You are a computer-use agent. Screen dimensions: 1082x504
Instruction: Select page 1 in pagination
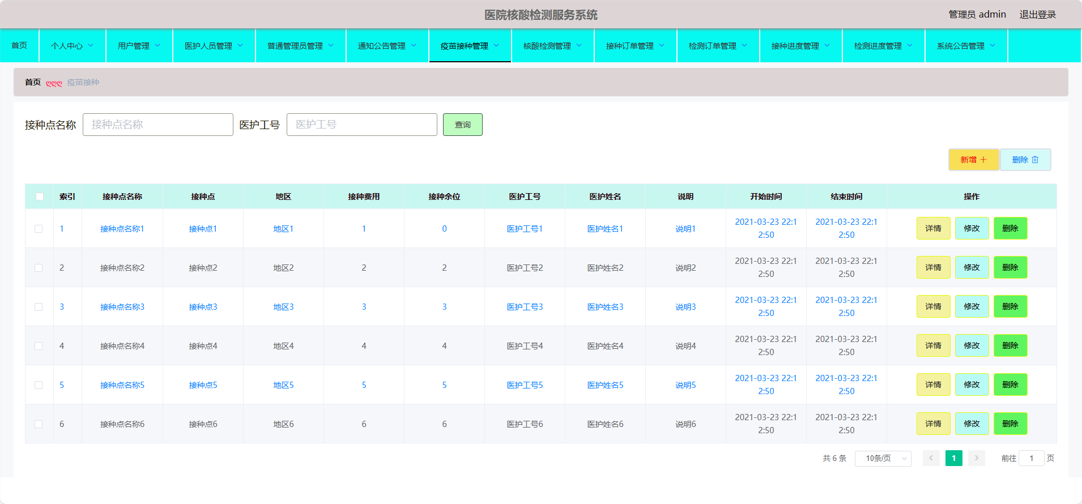954,458
